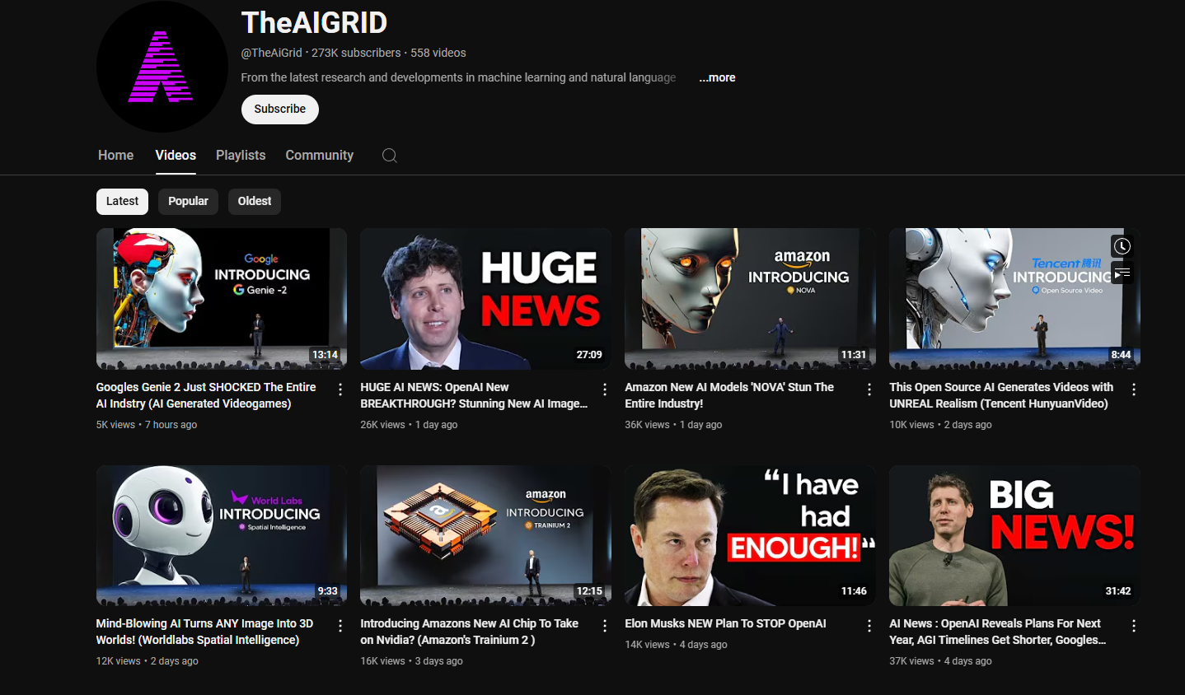Screen dimensions: 1185x695
Task: Open Amazon NOVA video thumbnail
Action: (x=750, y=298)
